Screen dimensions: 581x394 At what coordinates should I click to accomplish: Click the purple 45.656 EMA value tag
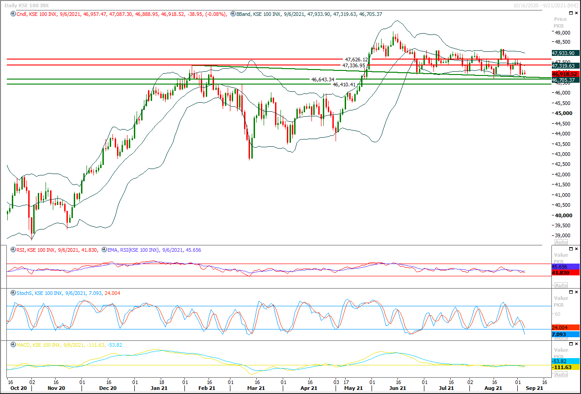click(x=565, y=267)
